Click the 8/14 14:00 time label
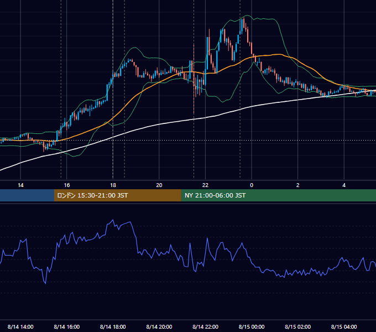376x332 pixels. (20, 326)
